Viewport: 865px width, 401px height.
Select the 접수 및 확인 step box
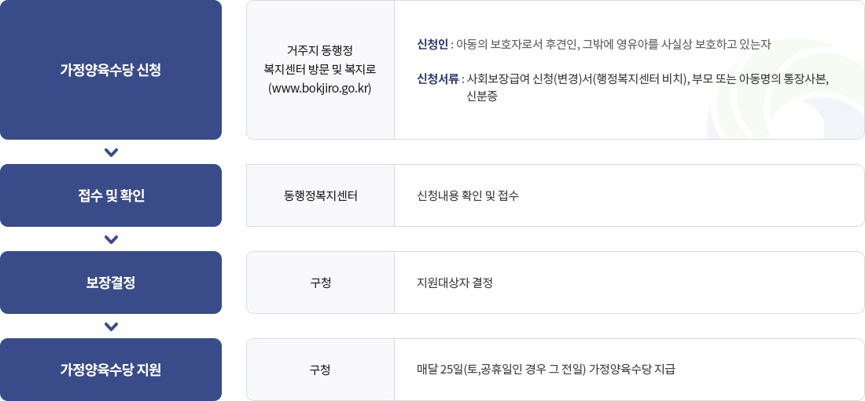click(x=111, y=195)
